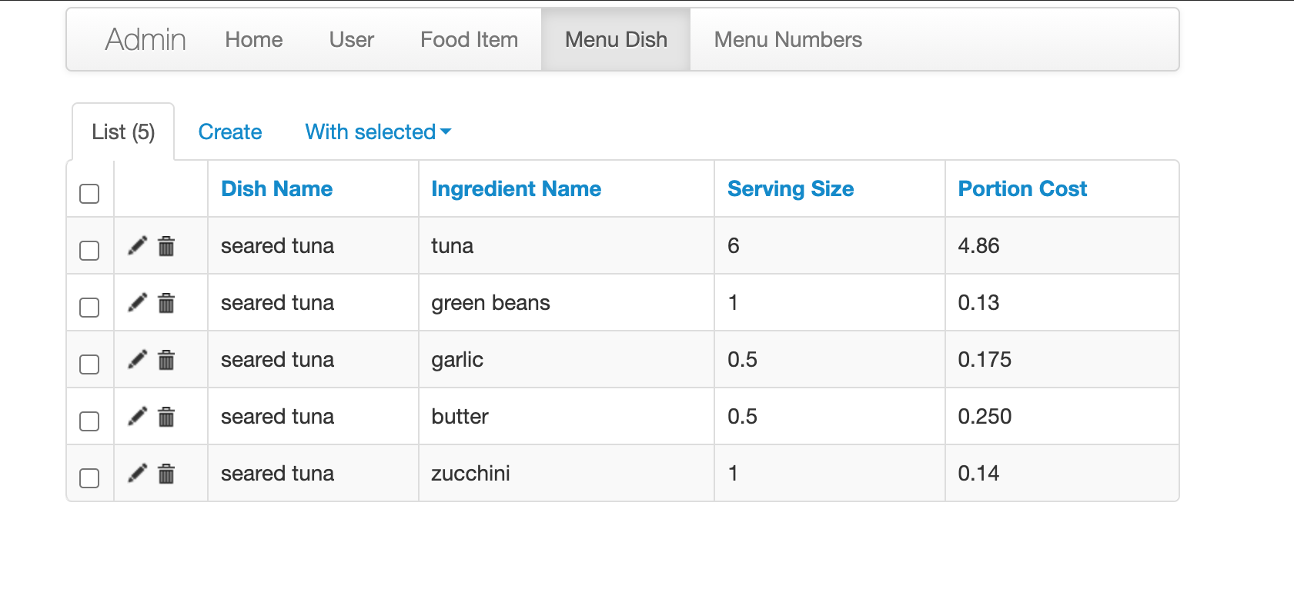
Task: Select the garlic row checkbox
Action: pos(89,364)
